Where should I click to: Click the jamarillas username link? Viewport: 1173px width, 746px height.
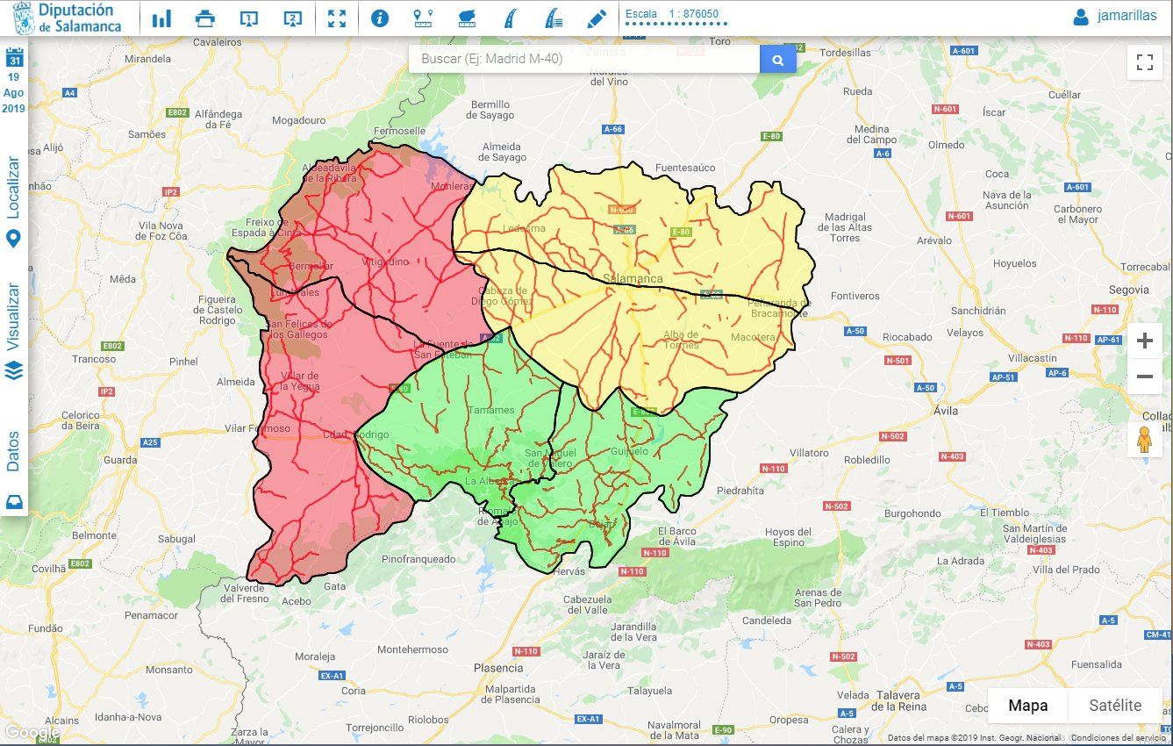pyautogui.click(x=1127, y=16)
